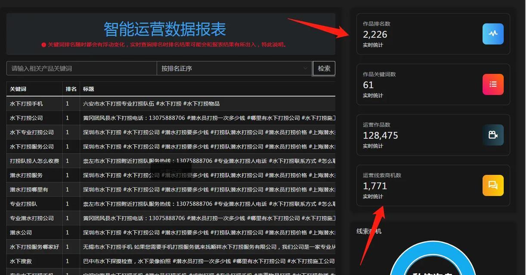
Task: Open the 深圳市 title in 水下专业打捞公司 row
Action: (209, 132)
